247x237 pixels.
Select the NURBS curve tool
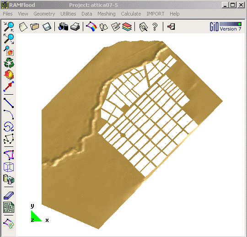(9, 127)
